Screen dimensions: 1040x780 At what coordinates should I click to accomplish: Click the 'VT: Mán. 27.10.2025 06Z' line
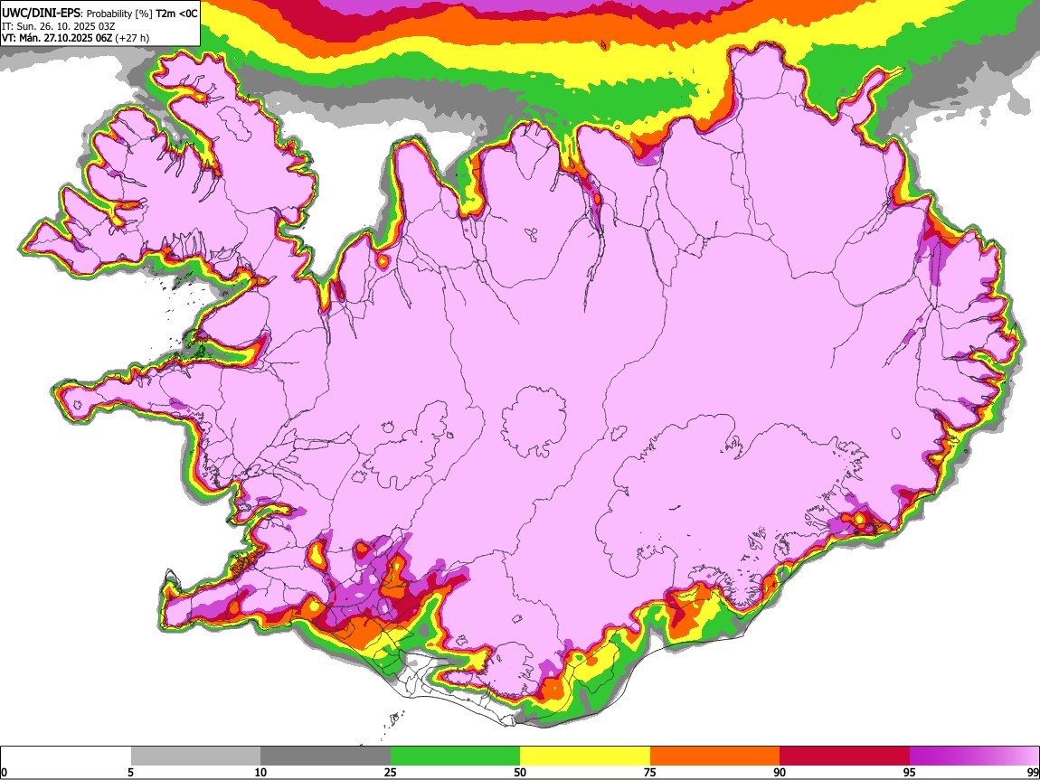point(57,38)
